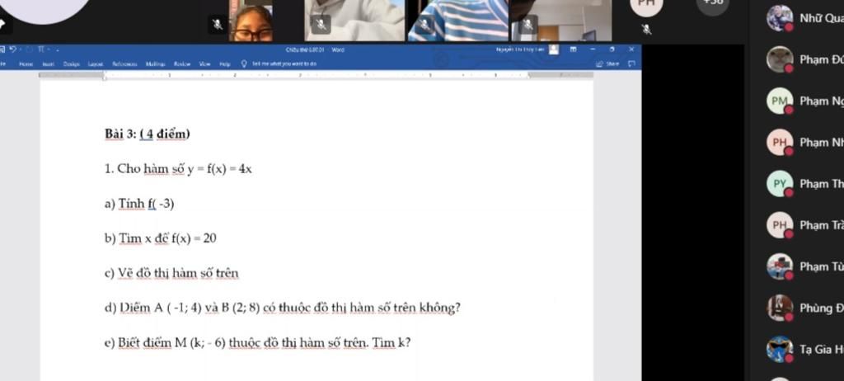Click participant name 'Tạ Gia H'

click(822, 349)
